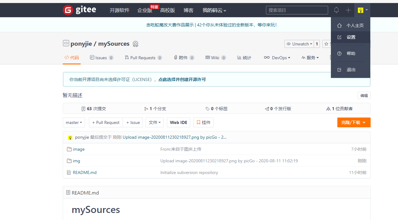Open the Pull Requests tab
The width and height of the screenshot is (398, 220).
point(143,58)
